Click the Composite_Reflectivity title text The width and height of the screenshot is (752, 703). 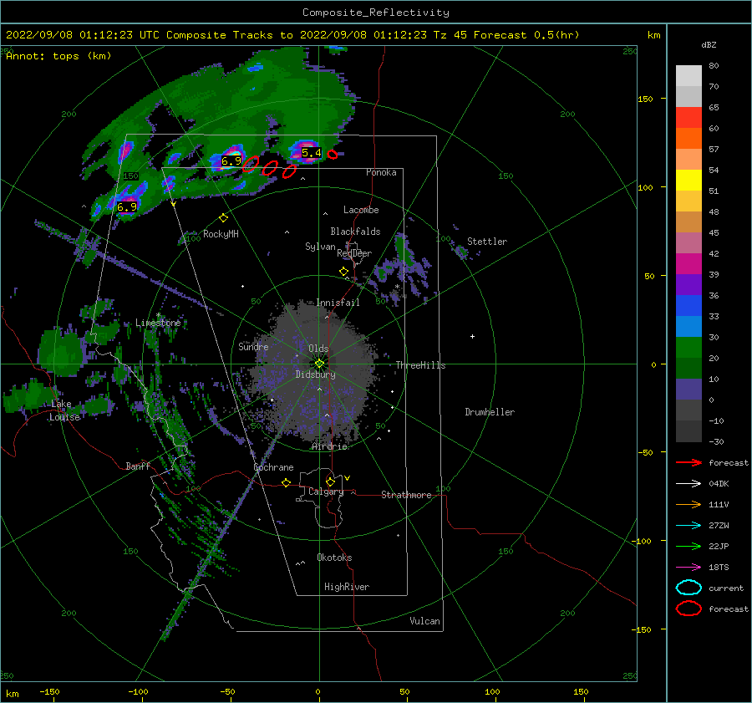pyautogui.click(x=376, y=13)
